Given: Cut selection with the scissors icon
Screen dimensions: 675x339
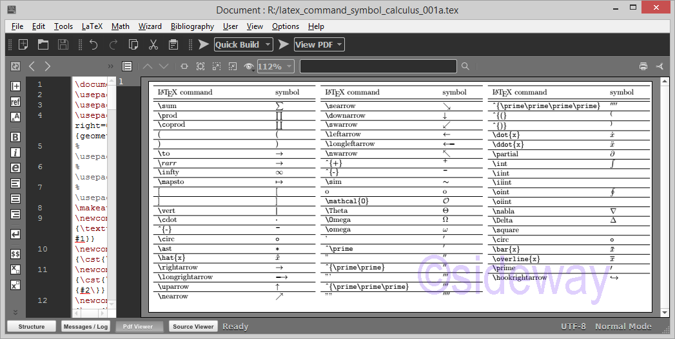Looking at the screenshot, I should [x=153, y=44].
